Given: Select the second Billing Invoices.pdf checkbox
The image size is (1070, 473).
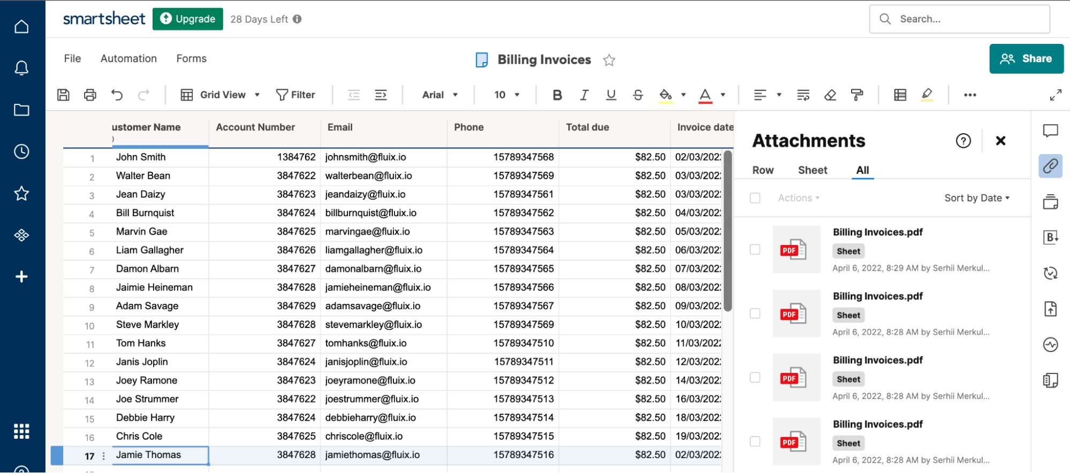Looking at the screenshot, I should (x=755, y=314).
